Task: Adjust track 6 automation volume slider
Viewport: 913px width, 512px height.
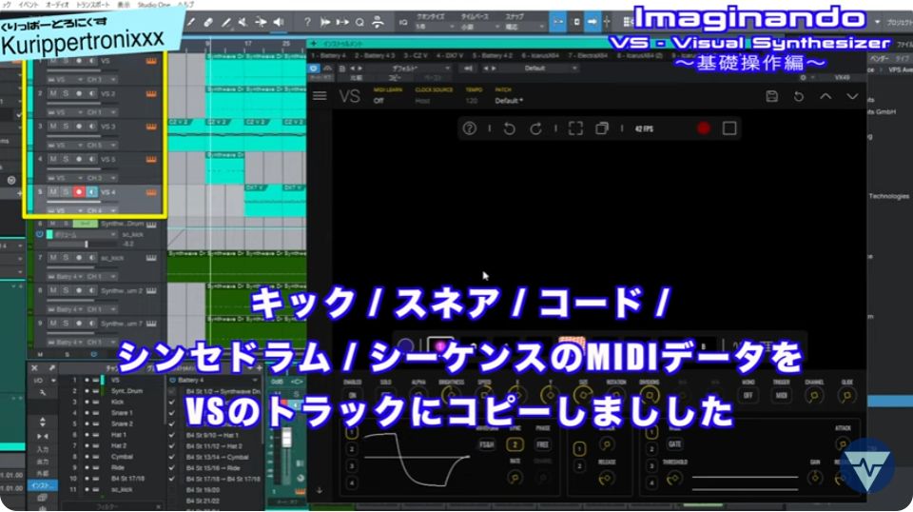Action: [87, 245]
